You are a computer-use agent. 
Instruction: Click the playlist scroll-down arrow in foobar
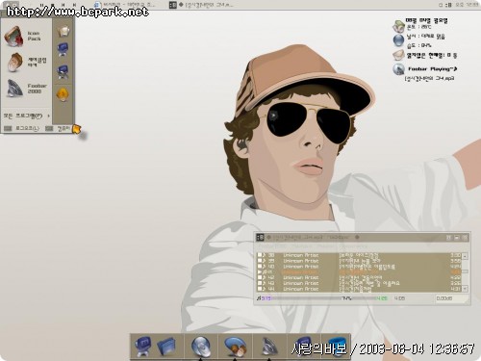(x=465, y=289)
